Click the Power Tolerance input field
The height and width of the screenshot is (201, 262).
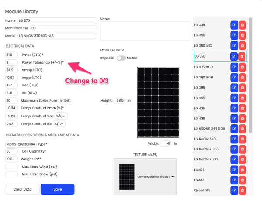coord(11,62)
